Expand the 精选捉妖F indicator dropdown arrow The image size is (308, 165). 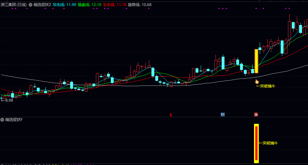click(x=2, y=119)
